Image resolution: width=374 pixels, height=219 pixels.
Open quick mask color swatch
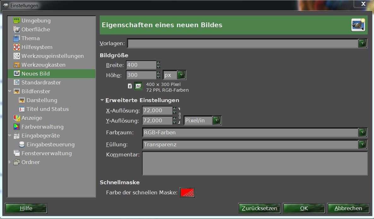[187, 192]
